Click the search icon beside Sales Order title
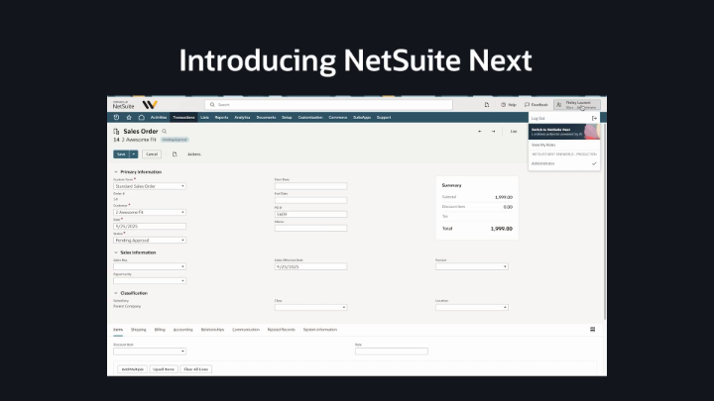 165,132
